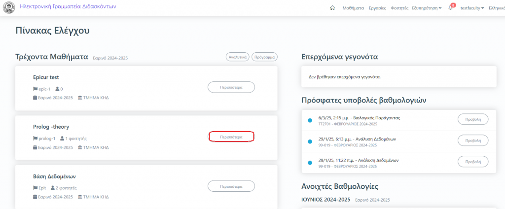Click the flag icon beside epic-1
Screen dimensions: 505x209
[35, 89]
